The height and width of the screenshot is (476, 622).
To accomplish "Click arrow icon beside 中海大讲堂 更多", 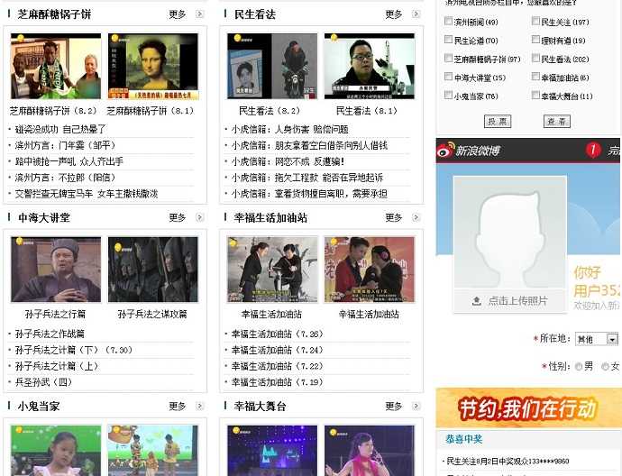I will click(x=199, y=217).
